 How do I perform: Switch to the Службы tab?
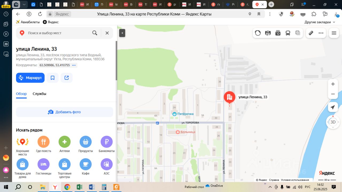(x=40, y=94)
